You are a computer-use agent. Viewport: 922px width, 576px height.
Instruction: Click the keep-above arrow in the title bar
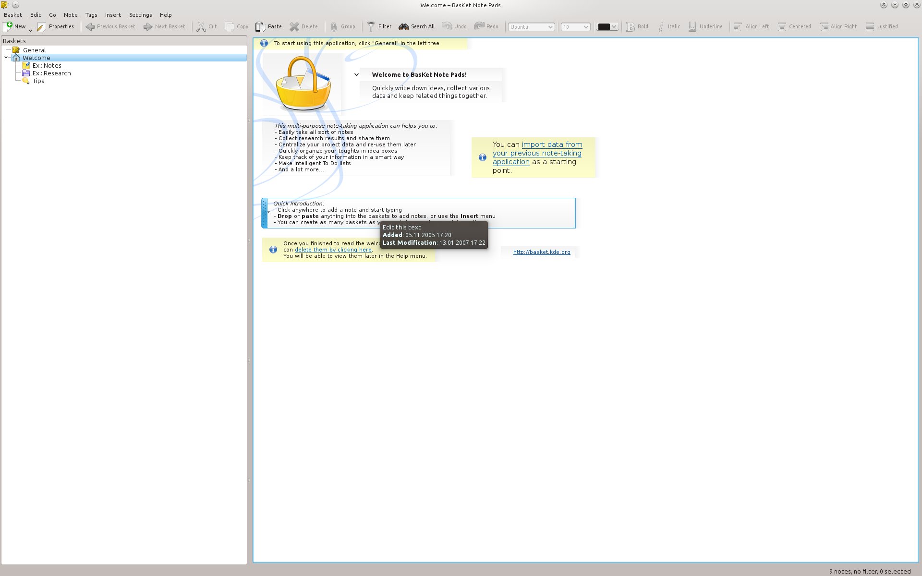click(883, 5)
